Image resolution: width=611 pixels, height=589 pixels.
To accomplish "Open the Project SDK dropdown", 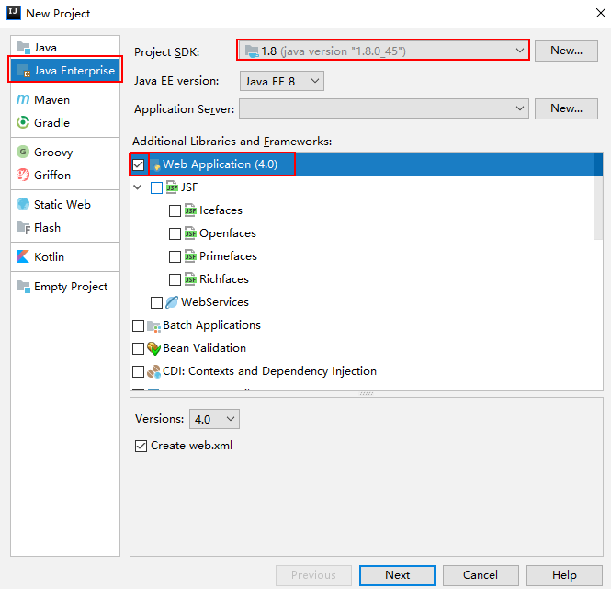I will pos(383,51).
